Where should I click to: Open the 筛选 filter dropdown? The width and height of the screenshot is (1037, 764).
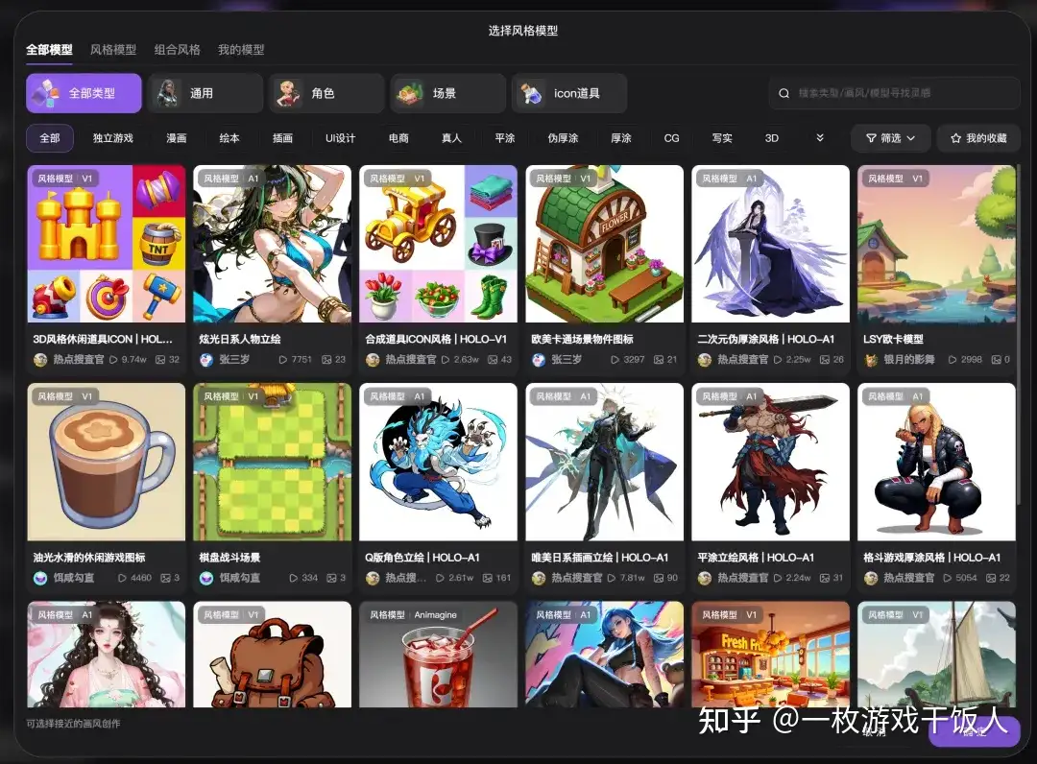pyautogui.click(x=891, y=138)
